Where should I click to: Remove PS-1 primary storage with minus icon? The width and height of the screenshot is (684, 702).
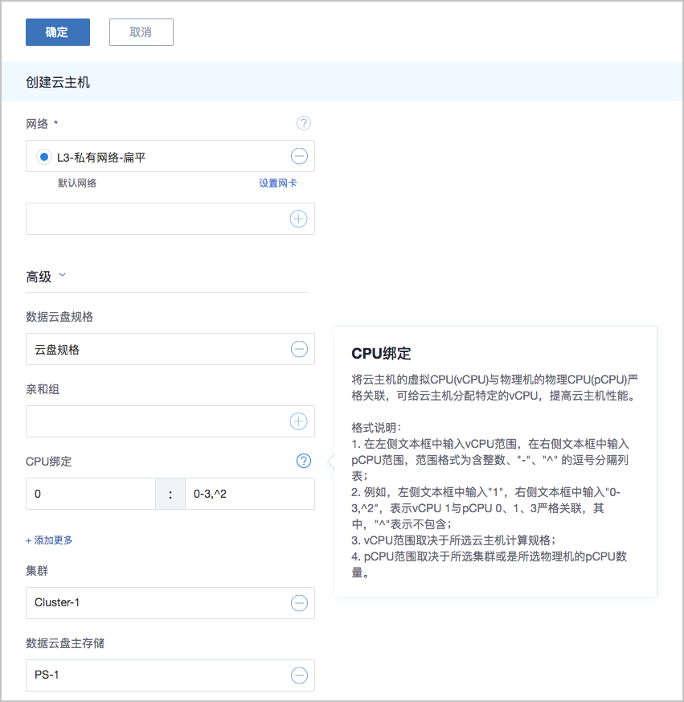[299, 675]
